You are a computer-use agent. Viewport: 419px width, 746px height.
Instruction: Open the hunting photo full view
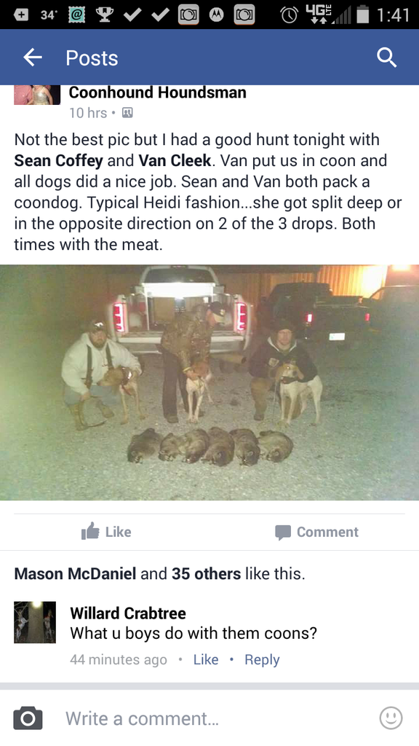[209, 382]
